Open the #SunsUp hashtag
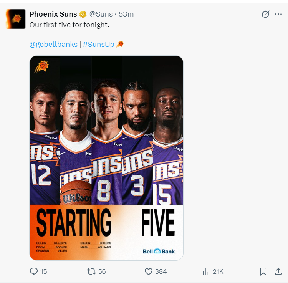Image resolution: width=288 pixels, height=283 pixels. tap(99, 45)
